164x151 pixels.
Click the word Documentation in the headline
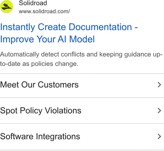point(100,27)
